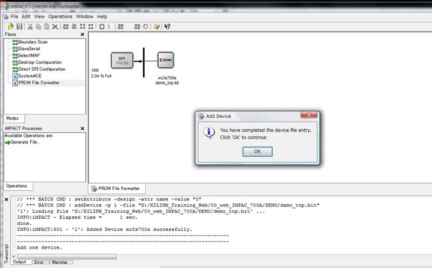Close the Flows panel

(x=83, y=35)
